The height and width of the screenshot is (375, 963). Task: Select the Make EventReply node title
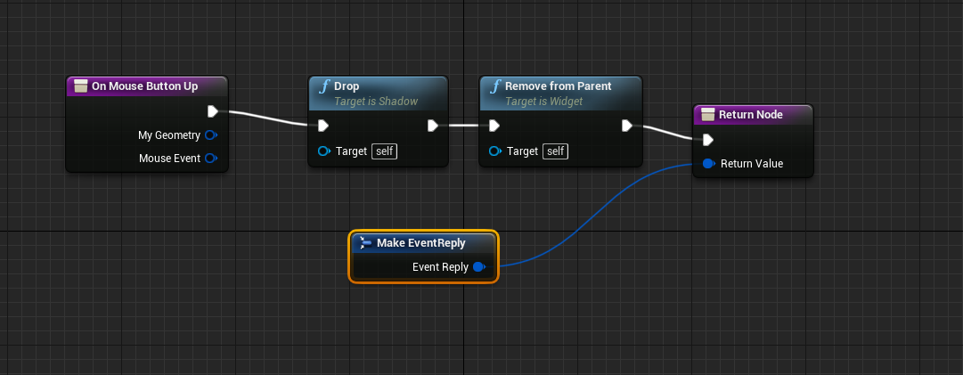[421, 243]
